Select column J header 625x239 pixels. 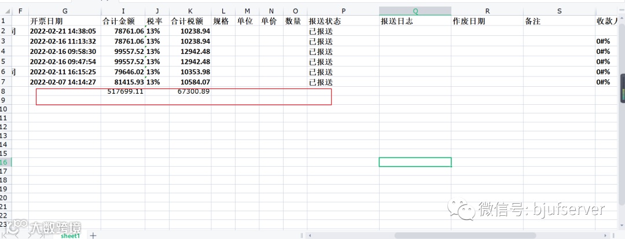[x=157, y=11]
